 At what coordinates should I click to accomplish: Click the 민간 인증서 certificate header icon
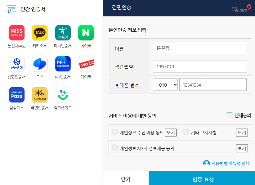11,9
